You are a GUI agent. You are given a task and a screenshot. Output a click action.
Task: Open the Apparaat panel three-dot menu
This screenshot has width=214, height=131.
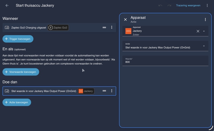click(205, 20)
